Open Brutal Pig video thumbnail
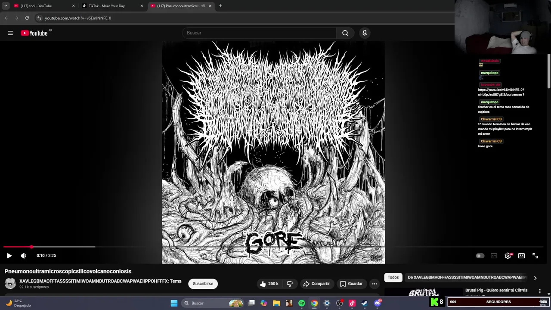Screen dimensions: 551x310 (424, 292)
